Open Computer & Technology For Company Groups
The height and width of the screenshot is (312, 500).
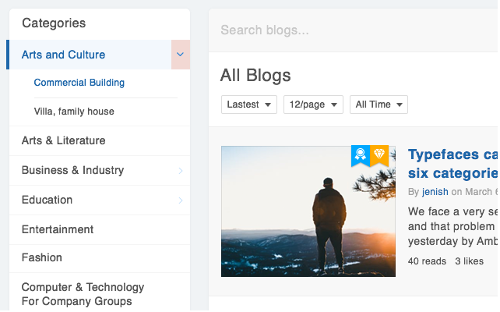coord(83,294)
